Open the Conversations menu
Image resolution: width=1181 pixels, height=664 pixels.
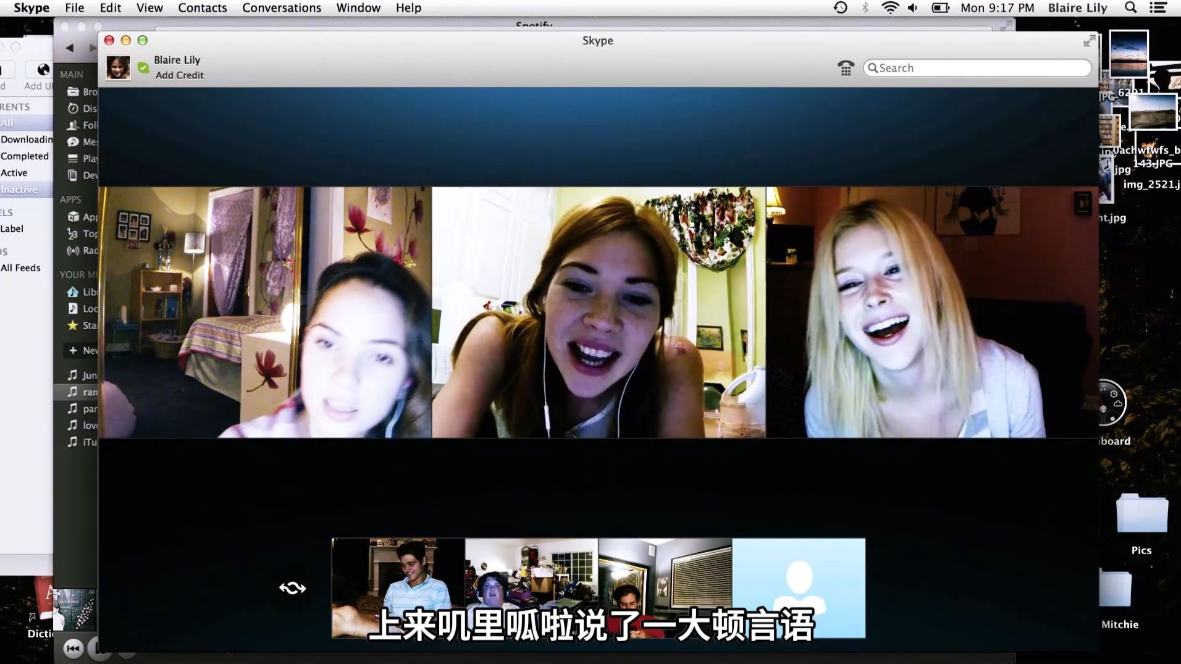click(282, 8)
